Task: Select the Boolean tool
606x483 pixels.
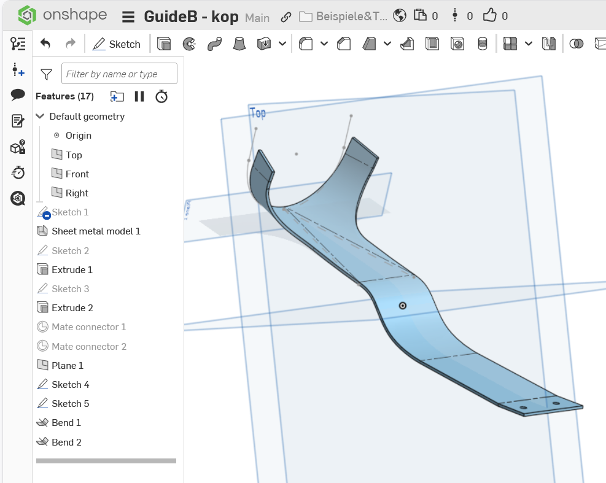Action: (x=577, y=44)
